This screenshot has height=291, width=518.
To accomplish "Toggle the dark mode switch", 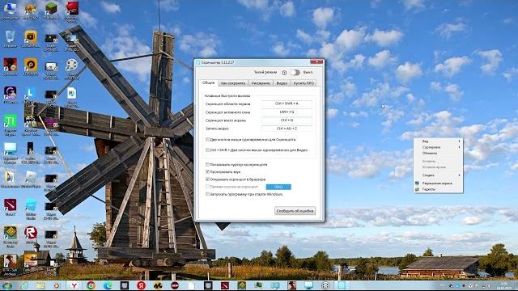I will (x=295, y=72).
